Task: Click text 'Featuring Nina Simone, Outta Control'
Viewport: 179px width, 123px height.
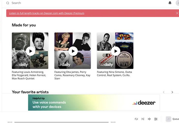Action: (x=114, y=74)
